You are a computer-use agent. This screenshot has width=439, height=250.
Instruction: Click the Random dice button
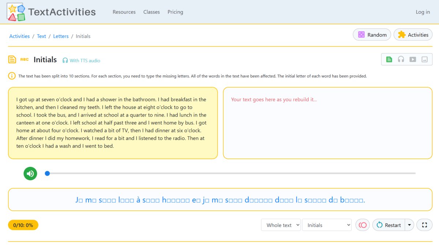click(x=372, y=35)
